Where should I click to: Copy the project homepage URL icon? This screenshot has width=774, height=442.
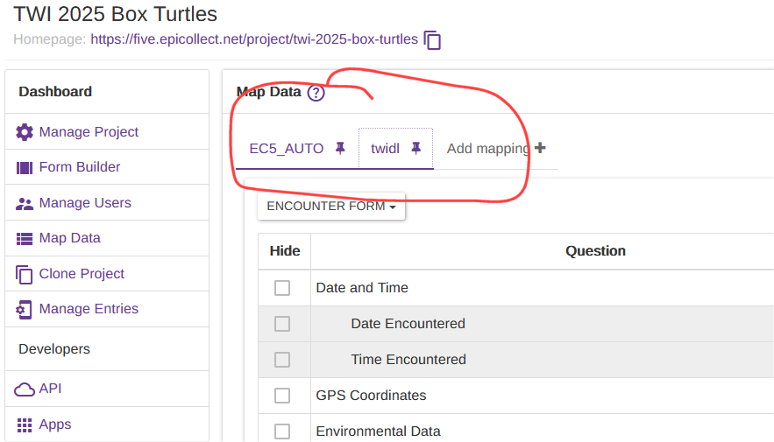pyautogui.click(x=432, y=40)
